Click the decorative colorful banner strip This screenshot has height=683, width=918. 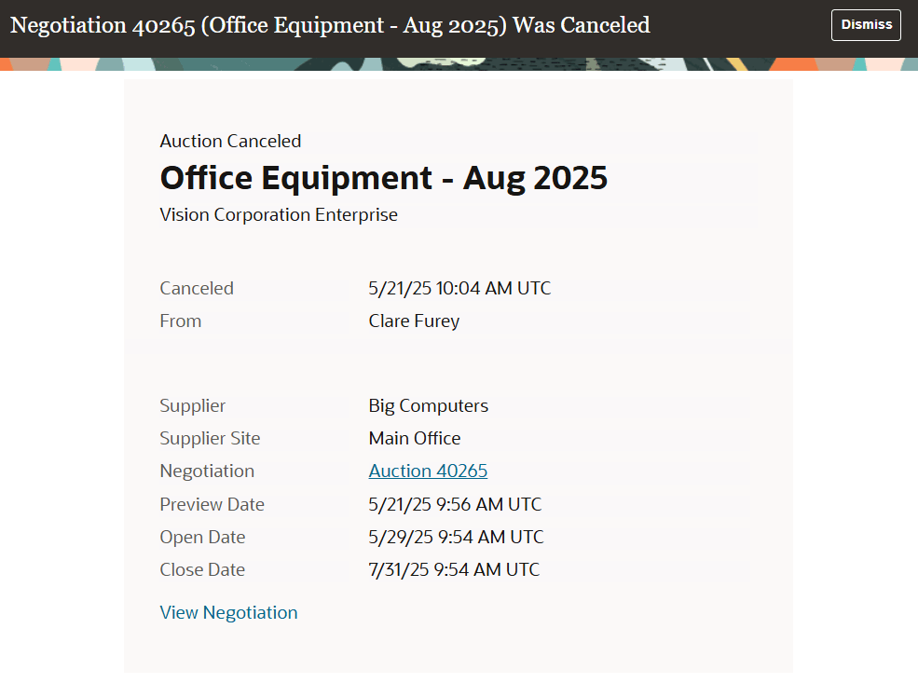(x=459, y=63)
